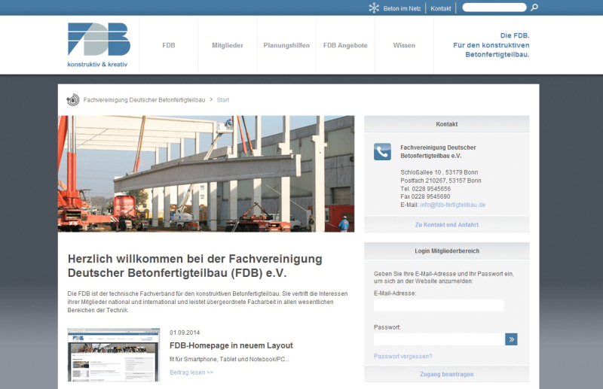The width and height of the screenshot is (603, 389).
Task: Click the Login Mitgliederbereich header
Action: point(447,251)
